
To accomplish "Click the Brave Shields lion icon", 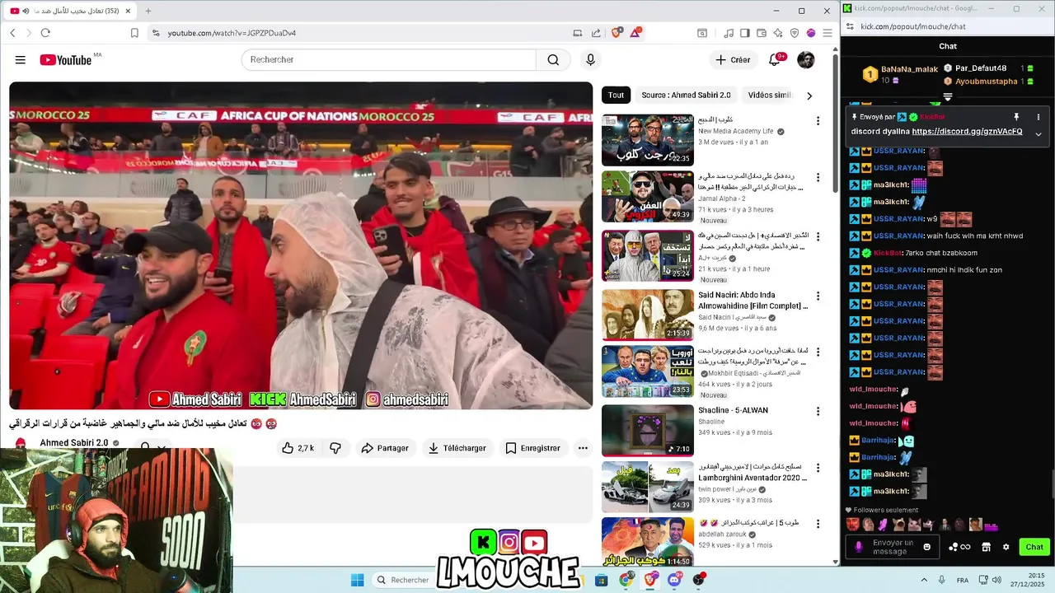I will pyautogui.click(x=617, y=33).
